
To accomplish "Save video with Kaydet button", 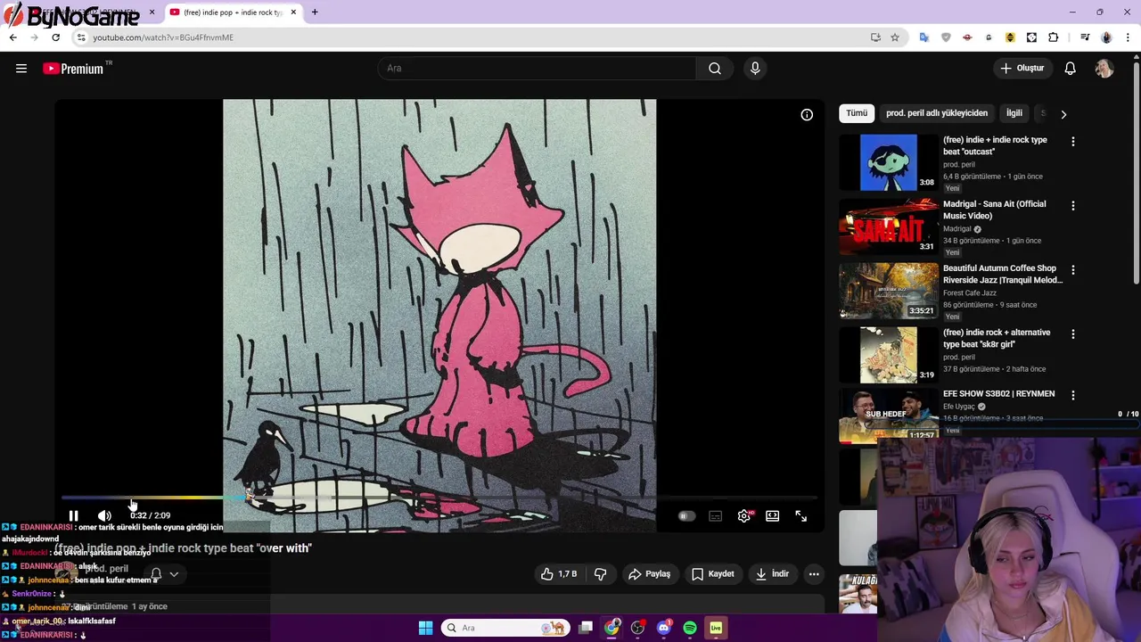I will [x=713, y=574].
